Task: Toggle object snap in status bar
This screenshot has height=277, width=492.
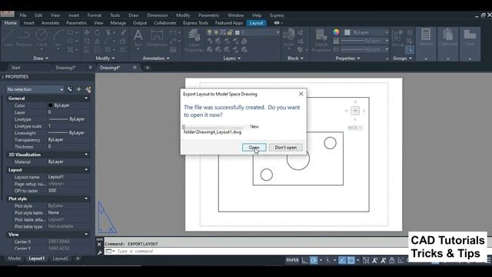Action: (x=351, y=260)
